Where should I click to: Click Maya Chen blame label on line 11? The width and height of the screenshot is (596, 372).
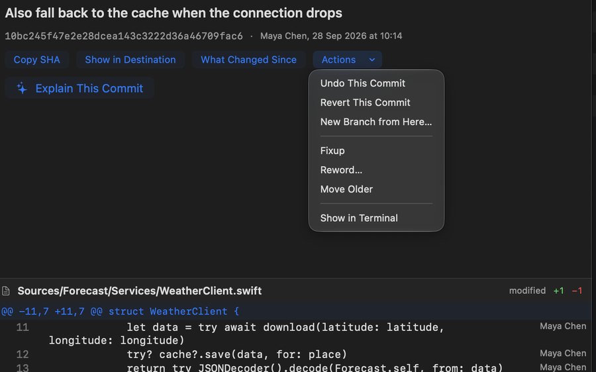tap(563, 326)
